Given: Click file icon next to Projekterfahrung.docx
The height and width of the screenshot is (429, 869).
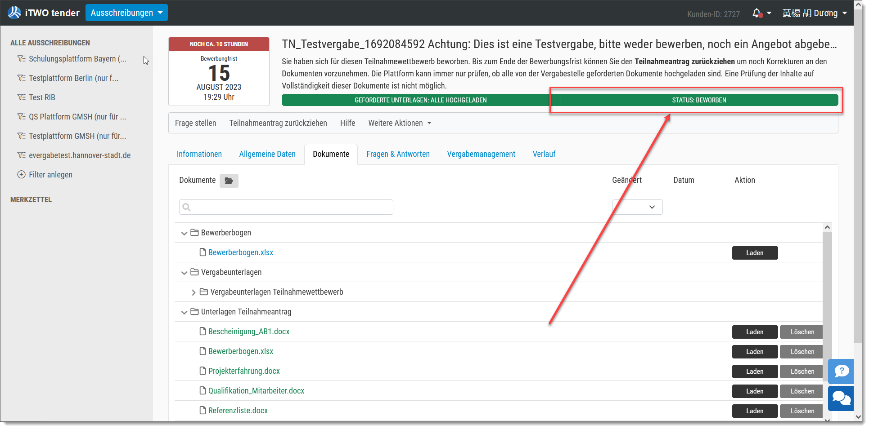Looking at the screenshot, I should 203,371.
